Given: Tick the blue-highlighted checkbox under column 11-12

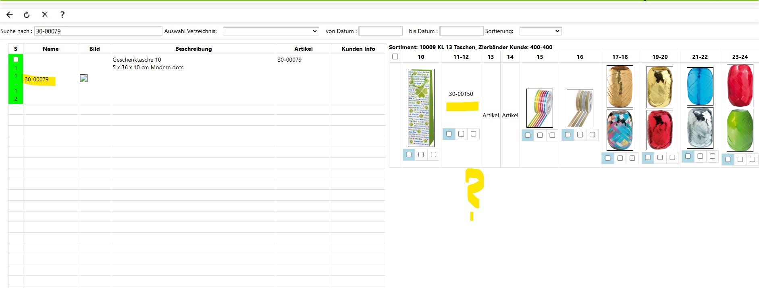Looking at the screenshot, I should 449,134.
